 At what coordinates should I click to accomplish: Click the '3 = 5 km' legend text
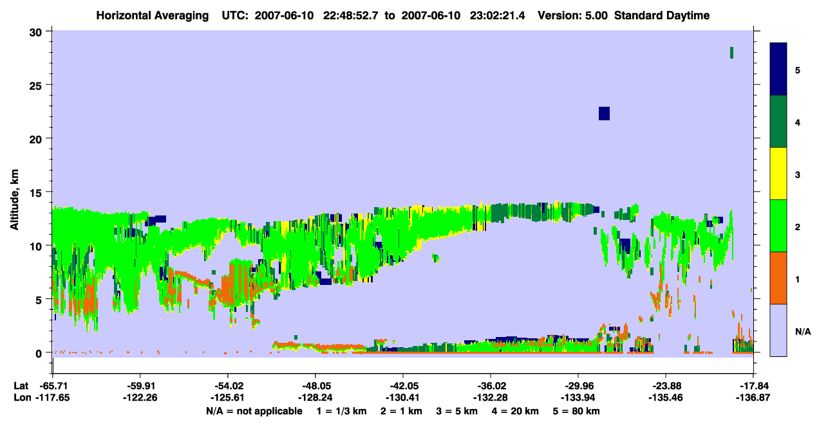click(x=456, y=411)
